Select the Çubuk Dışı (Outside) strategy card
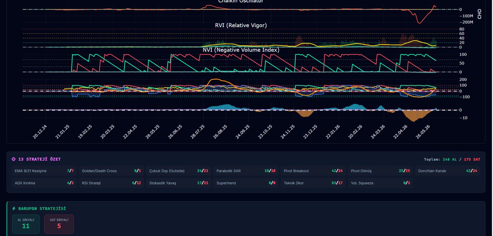The width and height of the screenshot is (493, 236). pos(179,171)
